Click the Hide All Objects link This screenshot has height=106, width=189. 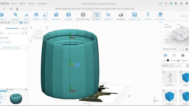pyautogui.click(x=5, y=42)
